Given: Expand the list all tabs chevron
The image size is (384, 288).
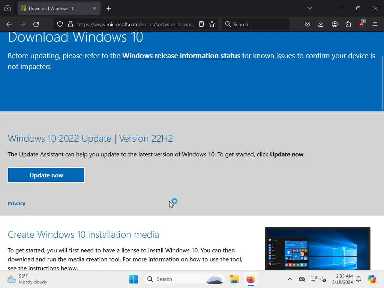Looking at the screenshot, I should (309, 8).
